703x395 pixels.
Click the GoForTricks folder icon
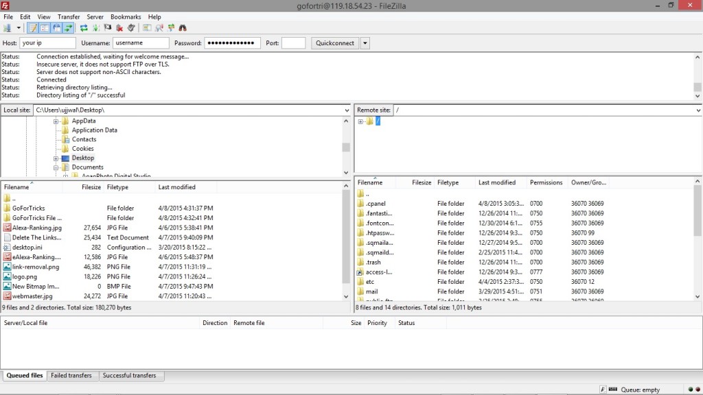(x=7, y=208)
